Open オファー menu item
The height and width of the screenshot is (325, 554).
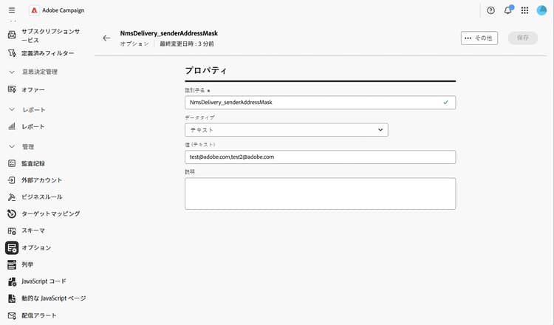(x=33, y=89)
